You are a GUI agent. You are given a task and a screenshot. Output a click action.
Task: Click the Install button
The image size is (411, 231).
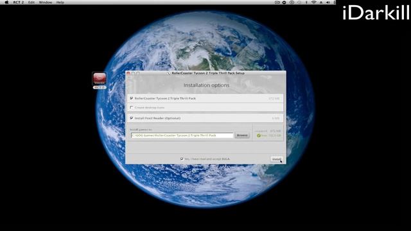[x=276, y=159]
